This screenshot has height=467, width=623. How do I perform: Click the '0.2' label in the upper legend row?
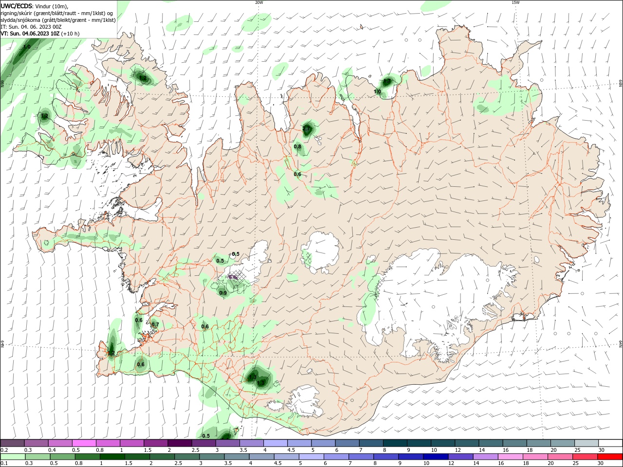pos(4,450)
